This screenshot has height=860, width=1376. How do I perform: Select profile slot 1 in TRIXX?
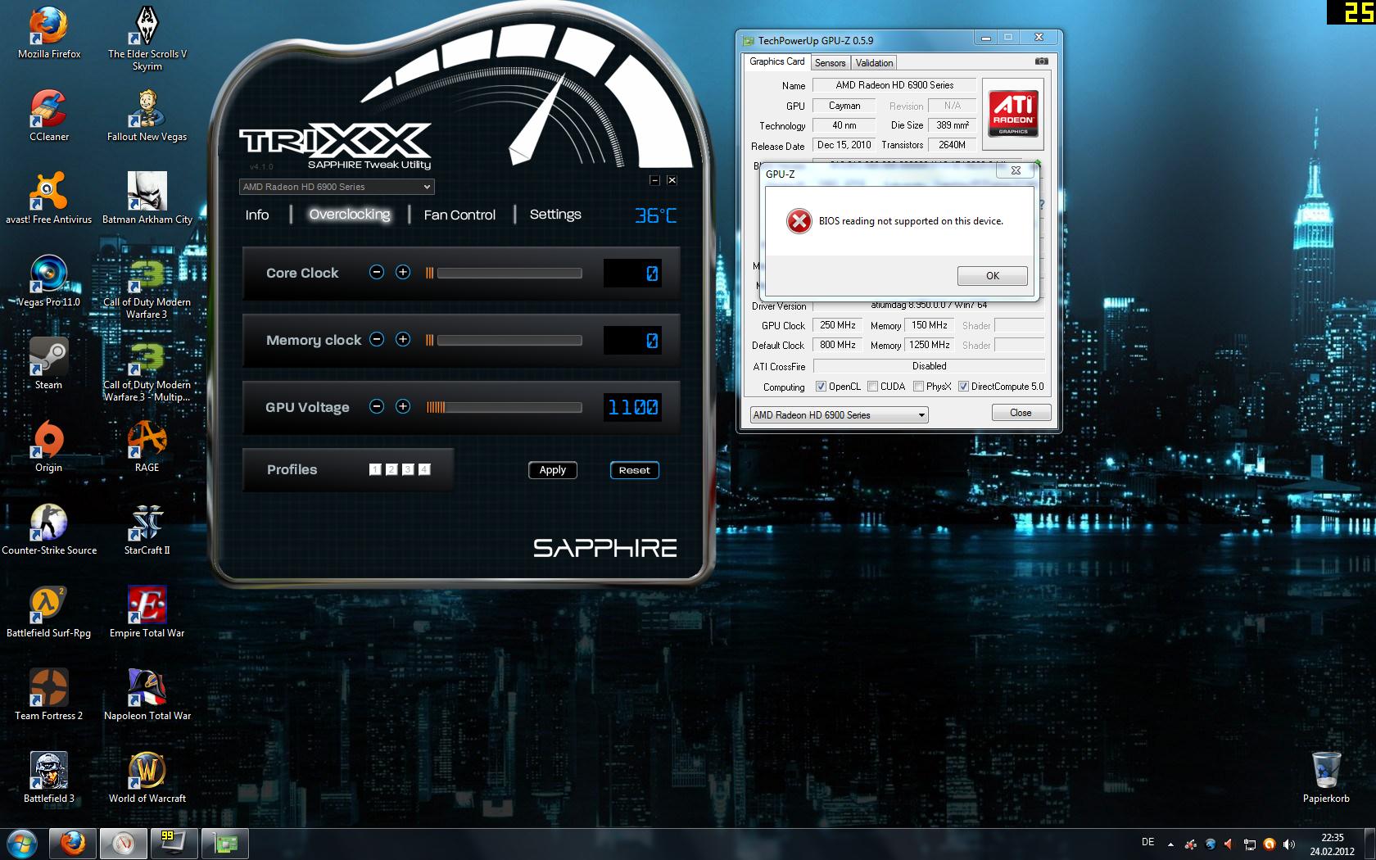[x=375, y=469]
